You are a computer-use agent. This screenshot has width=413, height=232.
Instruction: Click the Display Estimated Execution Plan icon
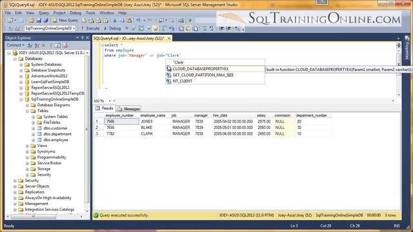pos(141,28)
